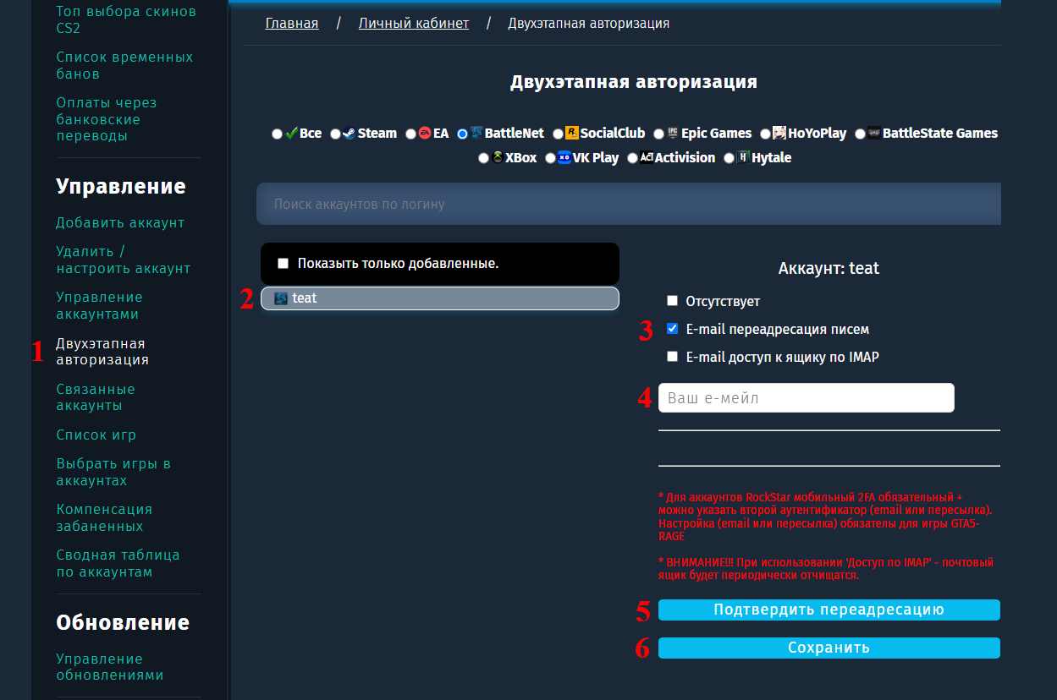Select the BattleState Games radio button
1057x700 pixels.
(x=860, y=134)
